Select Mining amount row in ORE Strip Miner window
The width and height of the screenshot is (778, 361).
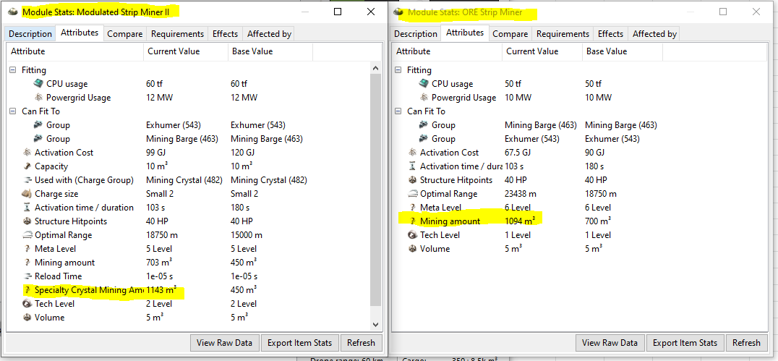pyautogui.click(x=578, y=221)
